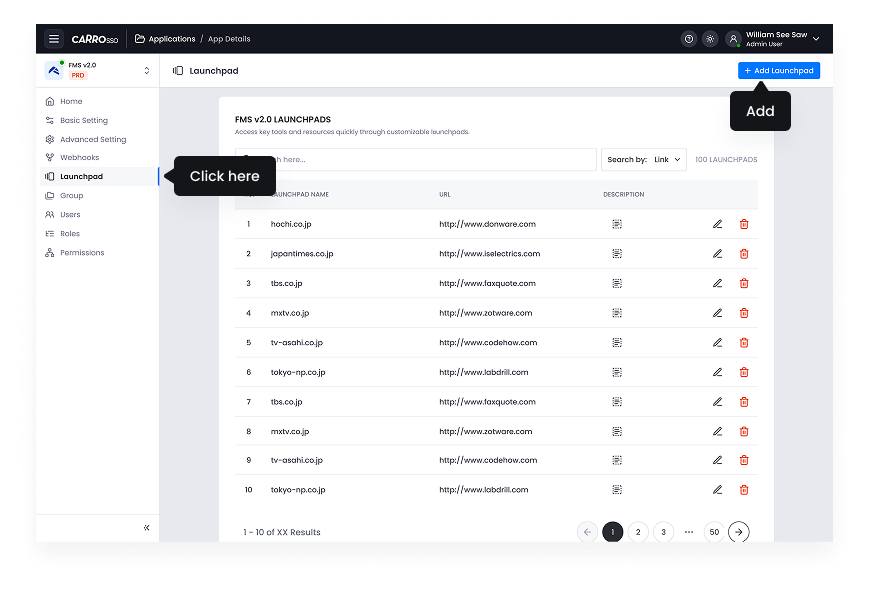Edit the hochi.co.jp launchpad entry

(716, 224)
